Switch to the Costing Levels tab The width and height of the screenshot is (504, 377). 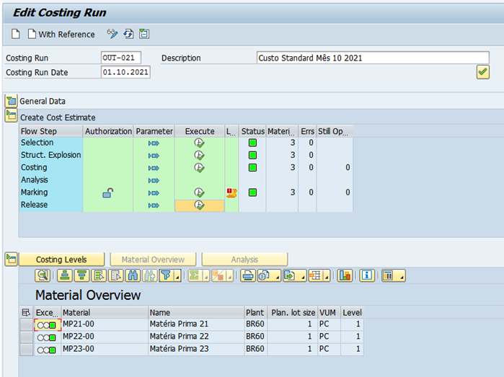[61, 260]
